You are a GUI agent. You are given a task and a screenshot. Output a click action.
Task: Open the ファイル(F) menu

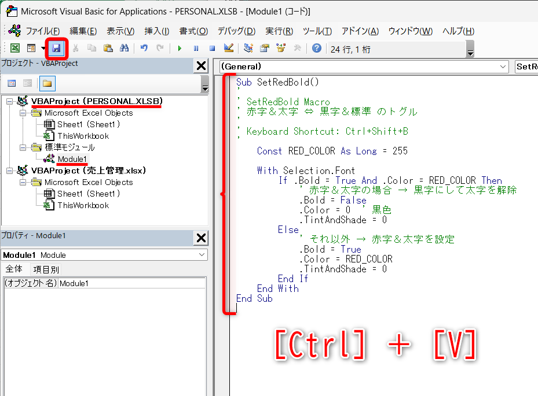click(43, 31)
